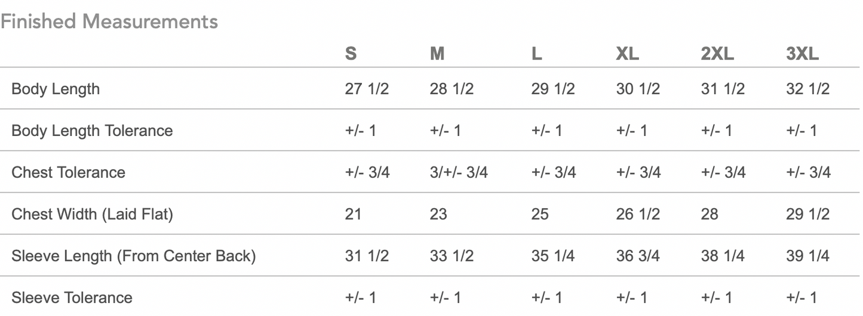Select the M size column header

pyautogui.click(x=437, y=54)
